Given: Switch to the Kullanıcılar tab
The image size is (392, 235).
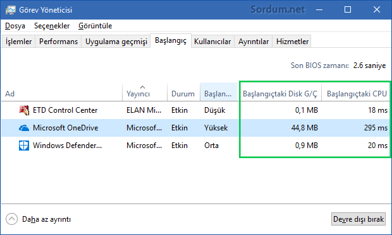Looking at the screenshot, I should [212, 42].
